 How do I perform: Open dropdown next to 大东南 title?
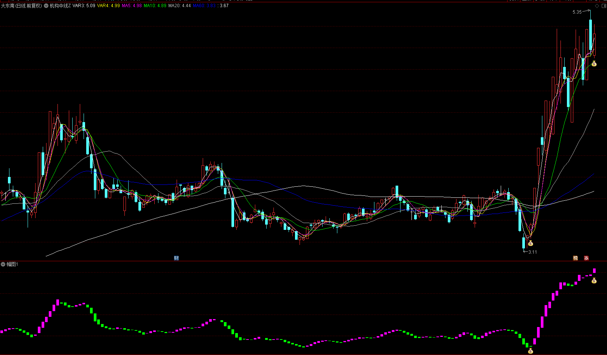pos(46,6)
